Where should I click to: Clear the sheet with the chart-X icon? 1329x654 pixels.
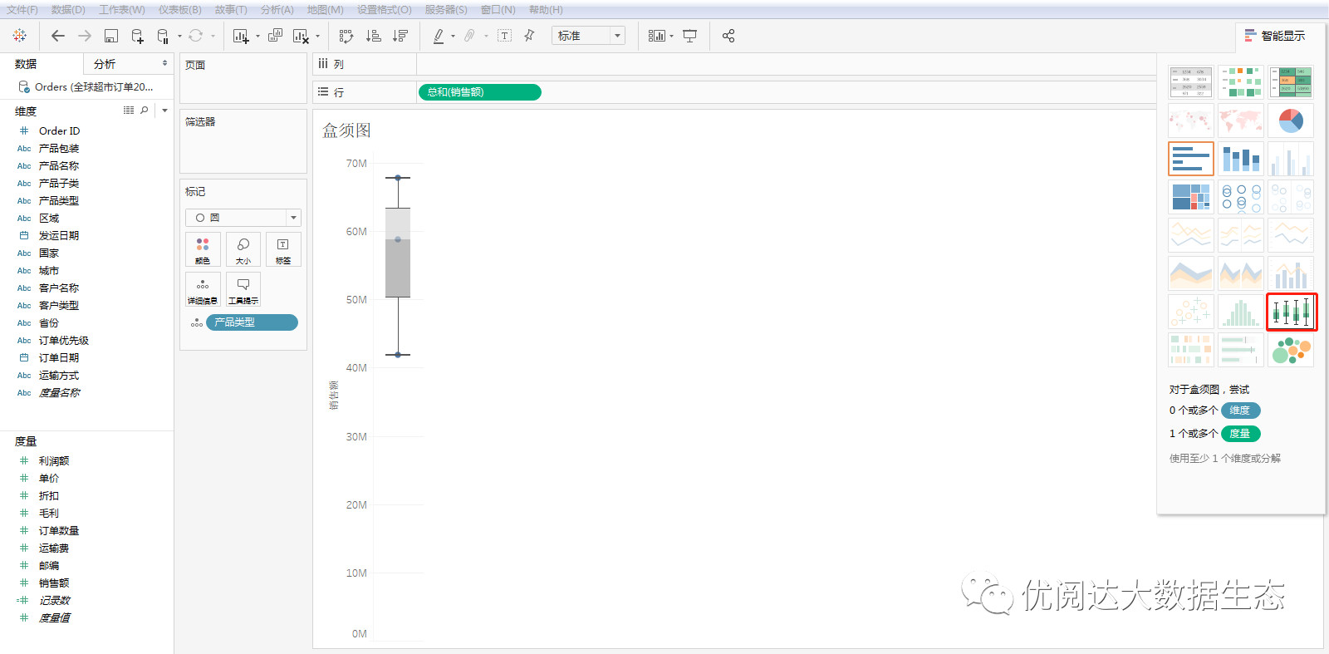pyautogui.click(x=301, y=36)
